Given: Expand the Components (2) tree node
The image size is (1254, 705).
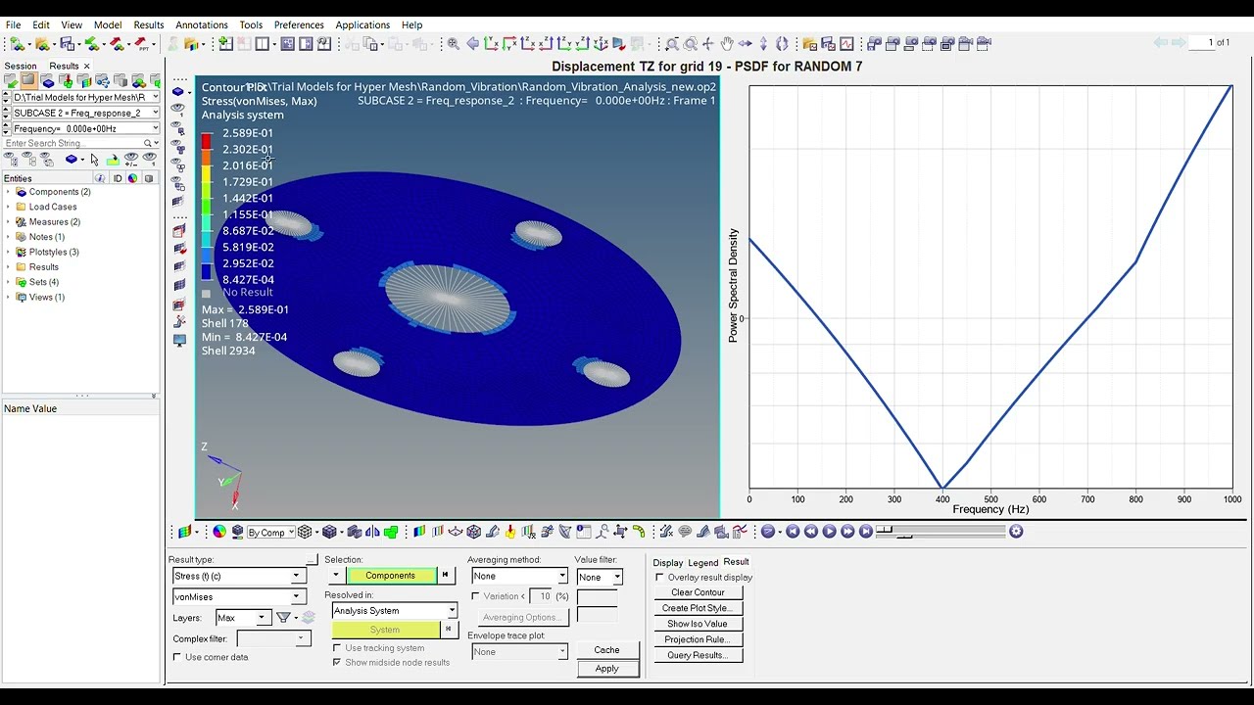Looking at the screenshot, I should coord(9,192).
